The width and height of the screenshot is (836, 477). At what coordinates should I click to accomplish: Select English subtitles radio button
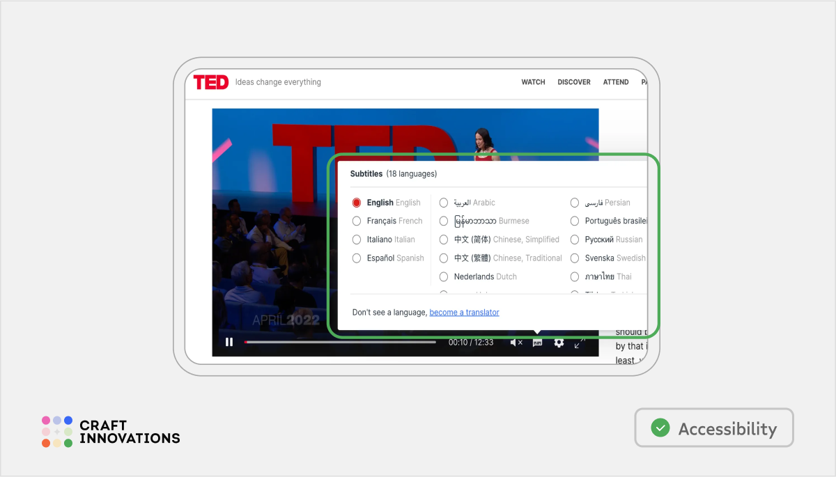coord(357,203)
